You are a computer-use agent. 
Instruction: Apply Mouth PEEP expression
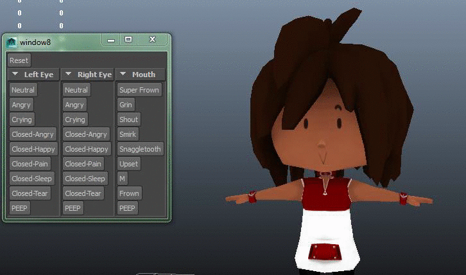pyautogui.click(x=128, y=208)
